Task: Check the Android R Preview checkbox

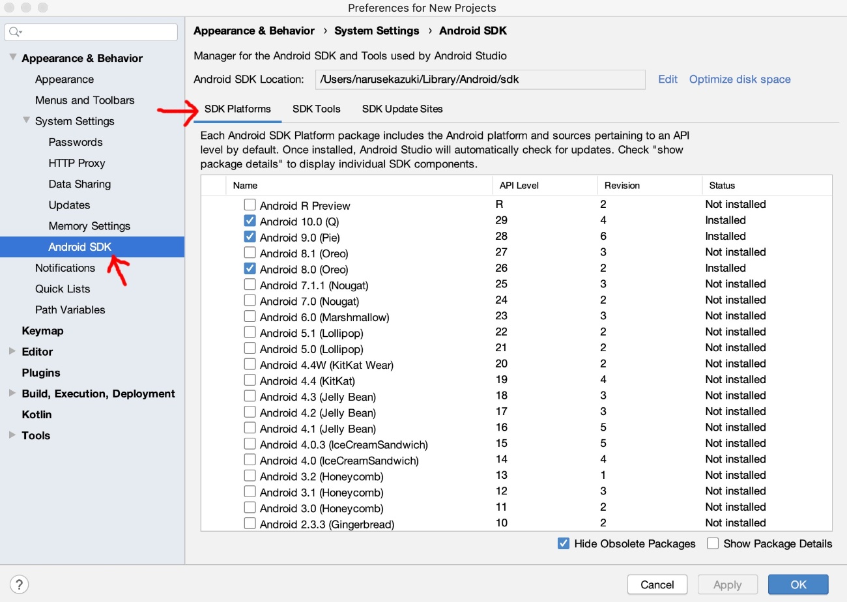Action: pyautogui.click(x=250, y=205)
